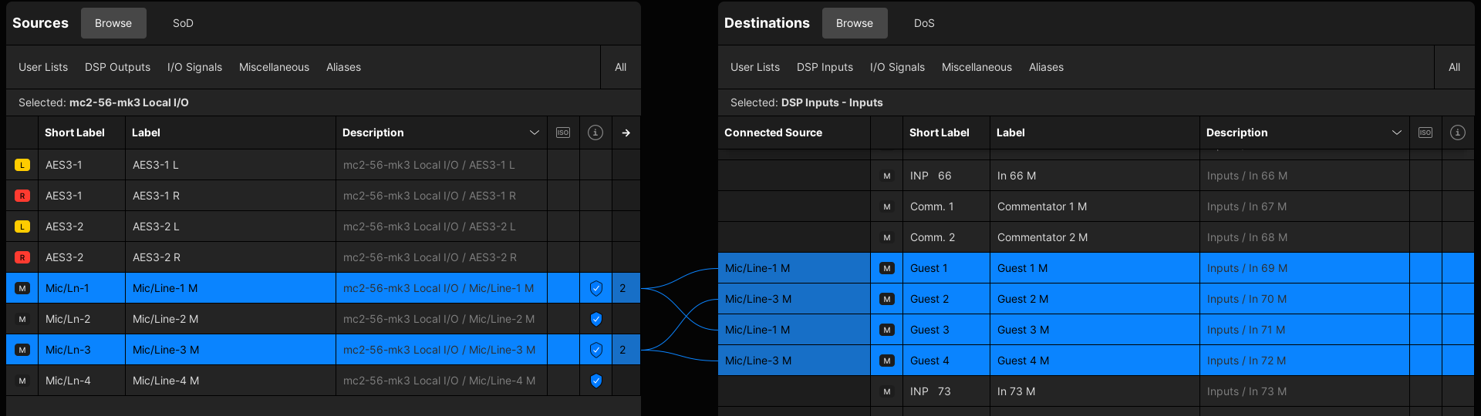Click the red R badge for AES3-2
Viewport: 1481px width, 416px height.
pyautogui.click(x=22, y=257)
